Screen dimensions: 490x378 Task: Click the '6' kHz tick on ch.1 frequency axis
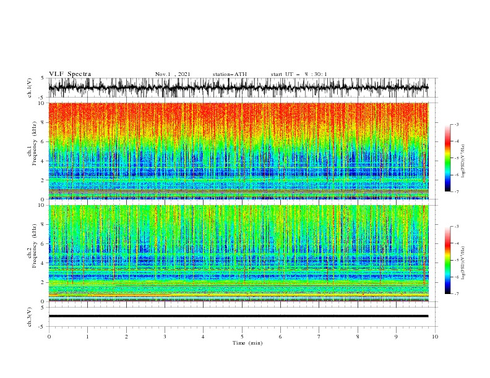click(43, 141)
